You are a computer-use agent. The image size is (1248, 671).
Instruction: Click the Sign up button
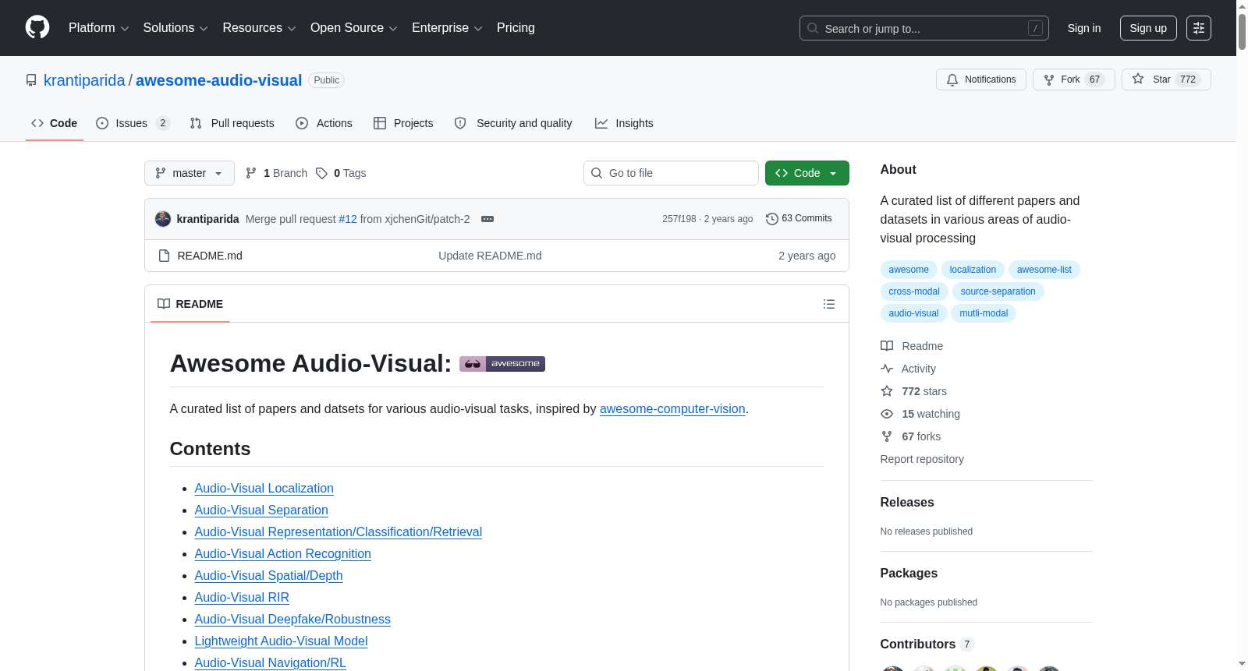(x=1148, y=28)
